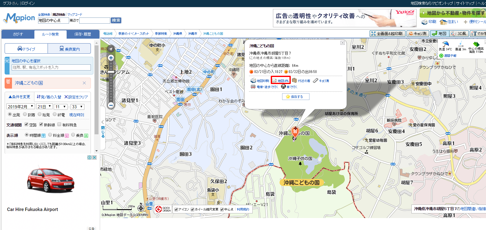This screenshot has width=486, height=230.
Task: Open the minute dropdown showing 33
Action: [77, 107]
